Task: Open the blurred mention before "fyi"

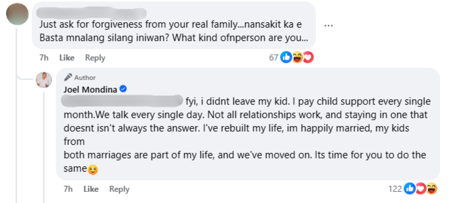Action: [x=123, y=102]
